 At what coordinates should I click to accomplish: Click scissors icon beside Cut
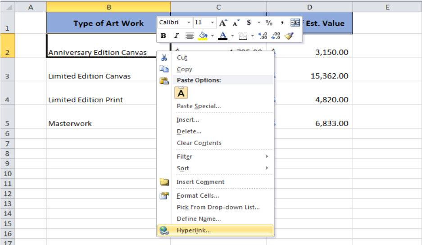point(164,57)
